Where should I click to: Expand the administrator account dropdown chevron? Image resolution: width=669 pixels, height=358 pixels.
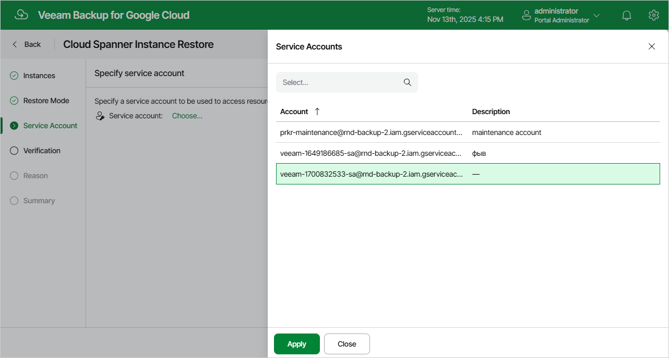(596, 16)
